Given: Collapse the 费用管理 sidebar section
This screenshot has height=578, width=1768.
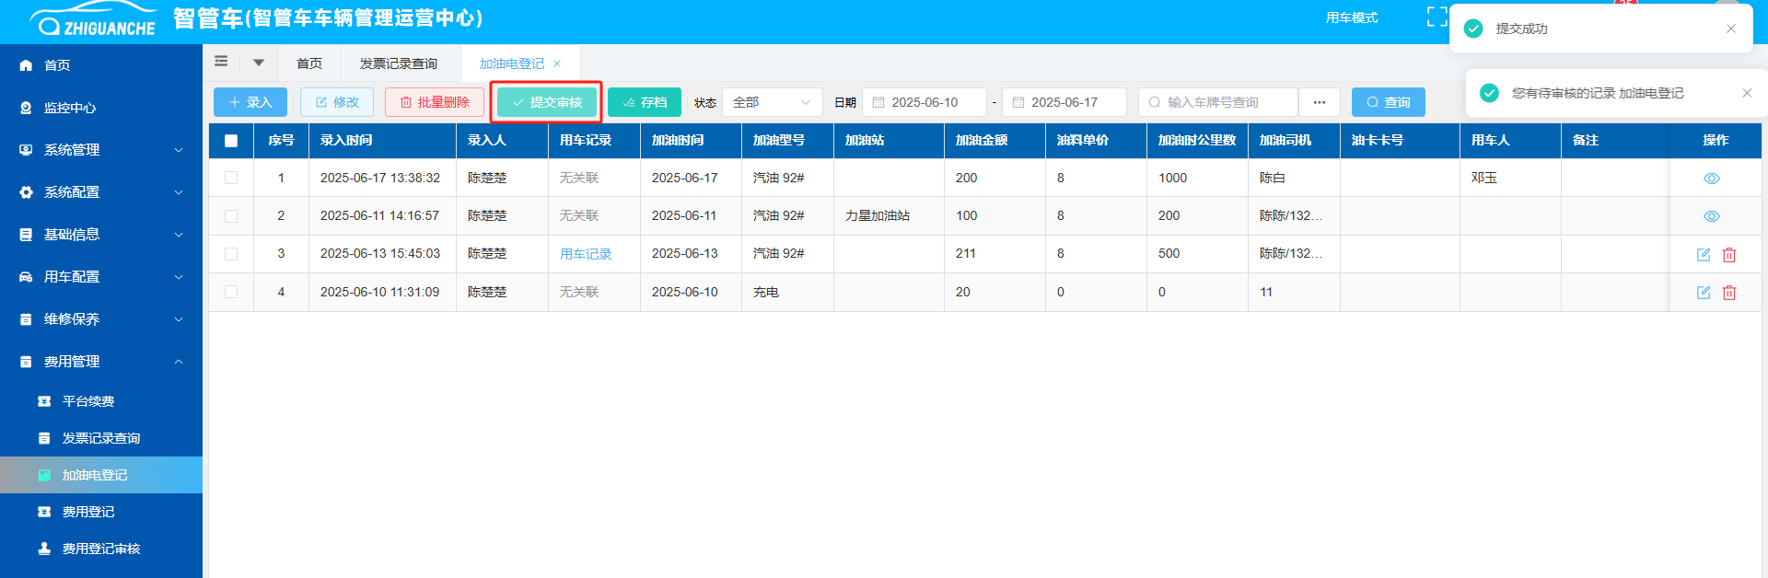Looking at the screenshot, I should (x=101, y=362).
